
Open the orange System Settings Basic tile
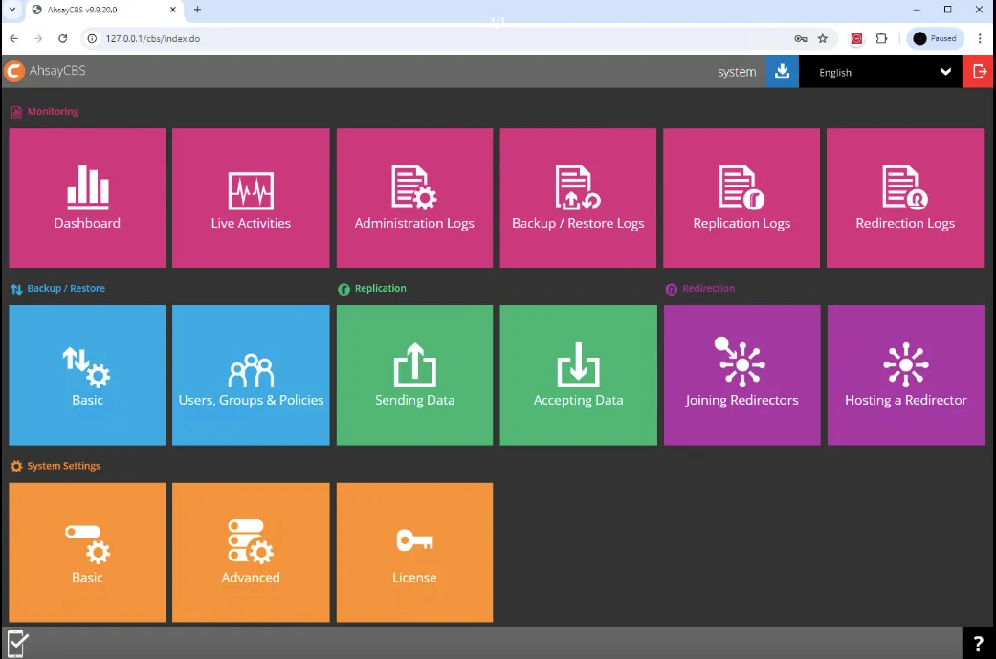click(x=87, y=552)
